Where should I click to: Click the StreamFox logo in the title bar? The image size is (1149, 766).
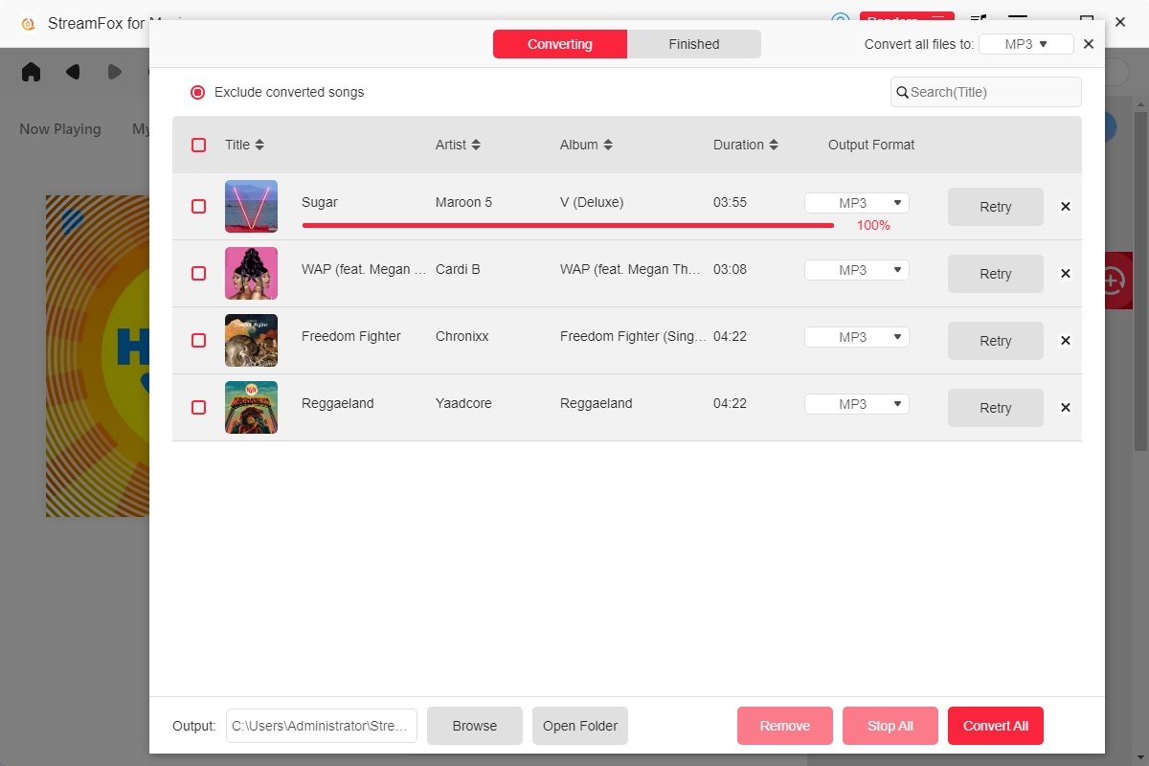pyautogui.click(x=29, y=23)
